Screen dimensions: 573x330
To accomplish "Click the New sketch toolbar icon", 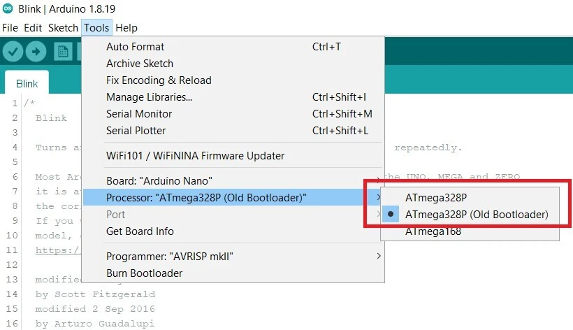I will coord(63,52).
